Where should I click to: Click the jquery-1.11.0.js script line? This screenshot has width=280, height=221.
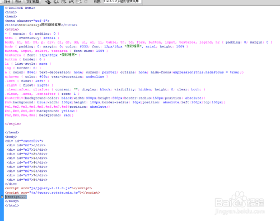pos(48,188)
